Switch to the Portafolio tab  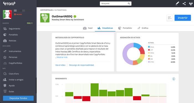tap(125, 28)
